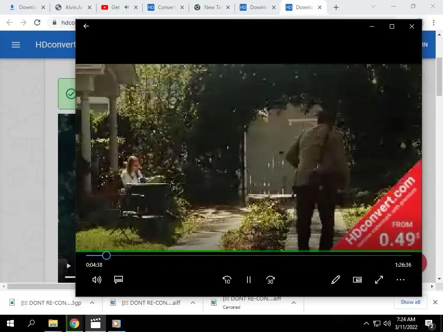
Task: Click the Chrome taskbar icon
Action: coord(74,323)
